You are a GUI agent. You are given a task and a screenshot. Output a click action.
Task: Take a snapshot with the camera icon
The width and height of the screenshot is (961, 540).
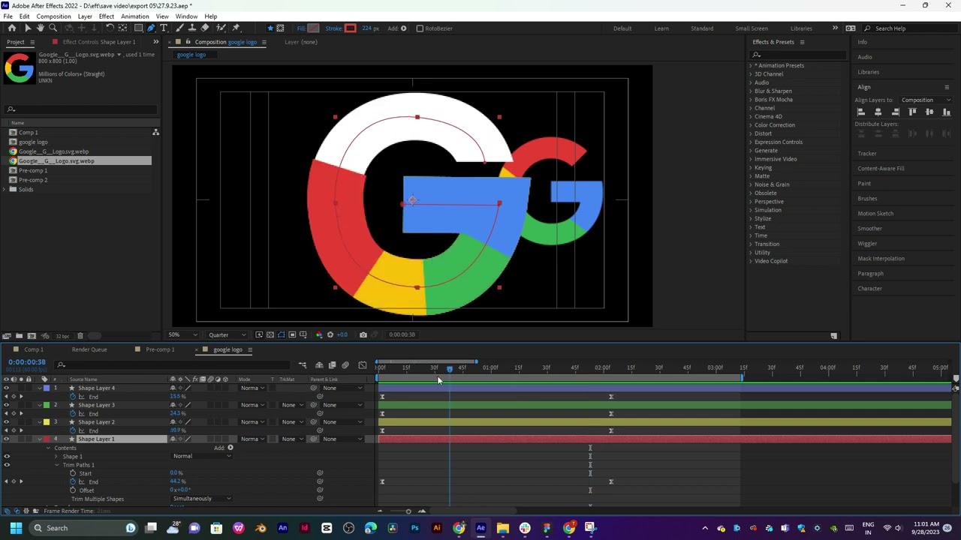click(363, 334)
